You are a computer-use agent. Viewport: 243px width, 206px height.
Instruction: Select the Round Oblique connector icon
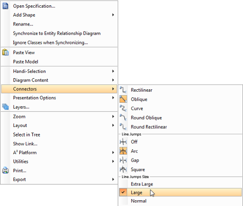(123, 118)
